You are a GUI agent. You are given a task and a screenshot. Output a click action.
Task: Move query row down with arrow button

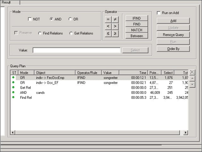[x=192, y=85]
